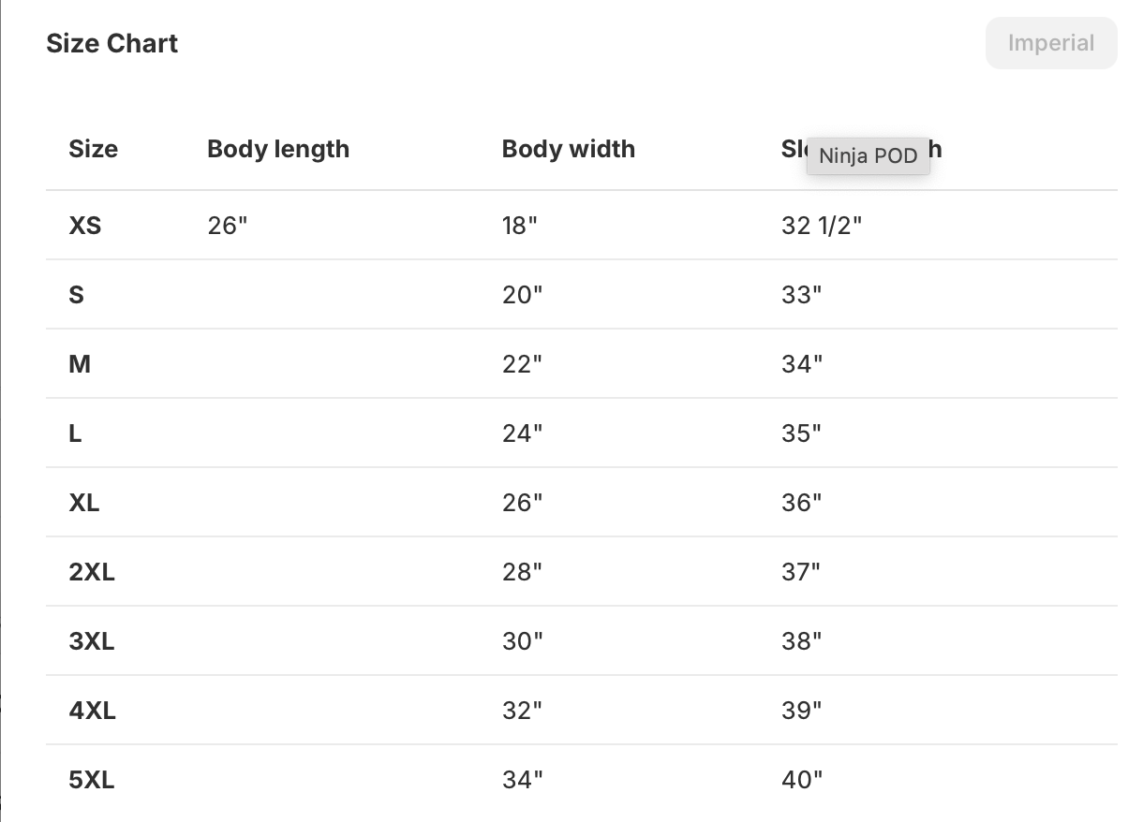Screen dimensions: 1143x822
Task: Click the M size row label
Action: pos(80,364)
